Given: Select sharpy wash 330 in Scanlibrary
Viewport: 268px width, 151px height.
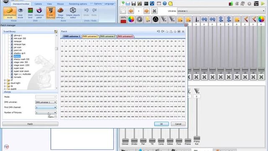Looking at the screenshot, I should click(x=21, y=59).
